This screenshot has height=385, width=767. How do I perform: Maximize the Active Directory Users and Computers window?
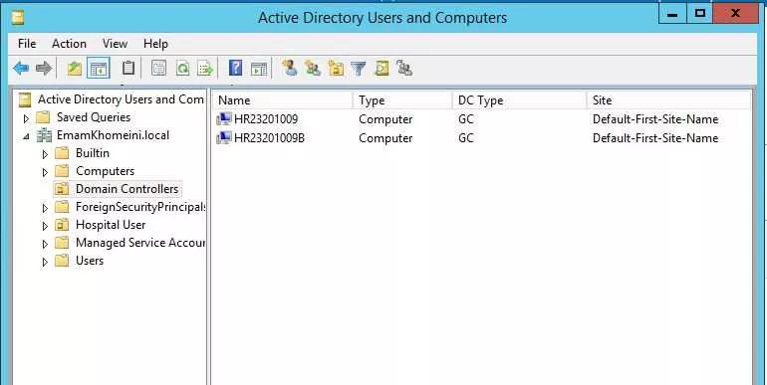point(699,14)
